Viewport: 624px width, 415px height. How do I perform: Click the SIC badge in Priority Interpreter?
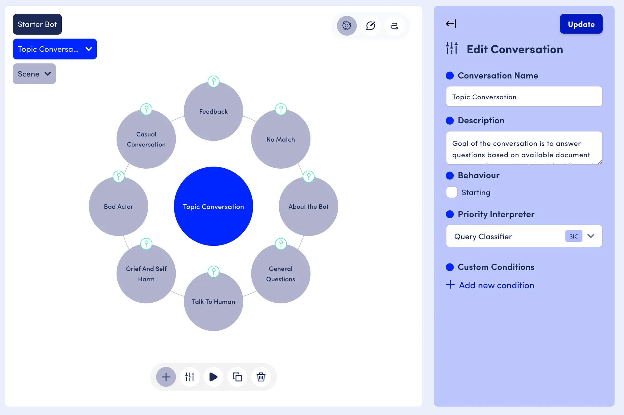[x=574, y=236]
